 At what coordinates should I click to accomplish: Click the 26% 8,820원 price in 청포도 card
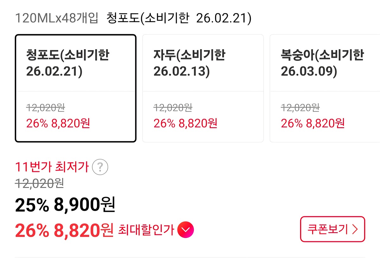pyautogui.click(x=58, y=123)
